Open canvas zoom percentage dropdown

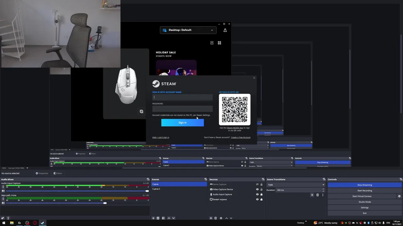point(27,168)
